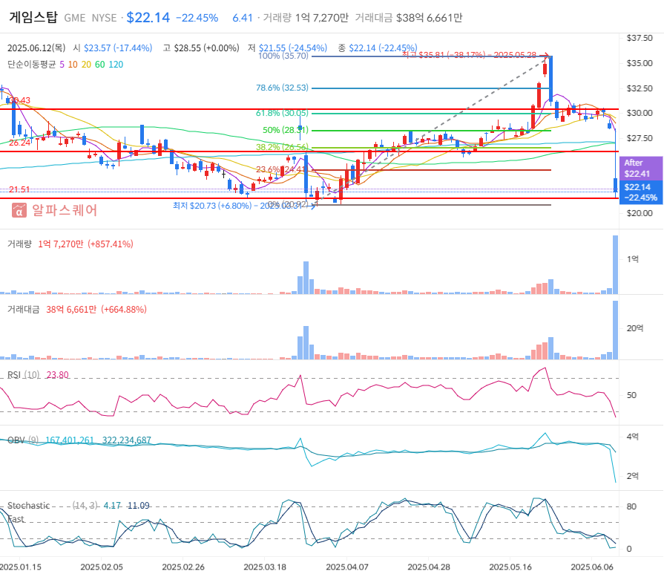Click the low price 저 $21.55 (-24.54%)
664x577 pixels.
288,48
